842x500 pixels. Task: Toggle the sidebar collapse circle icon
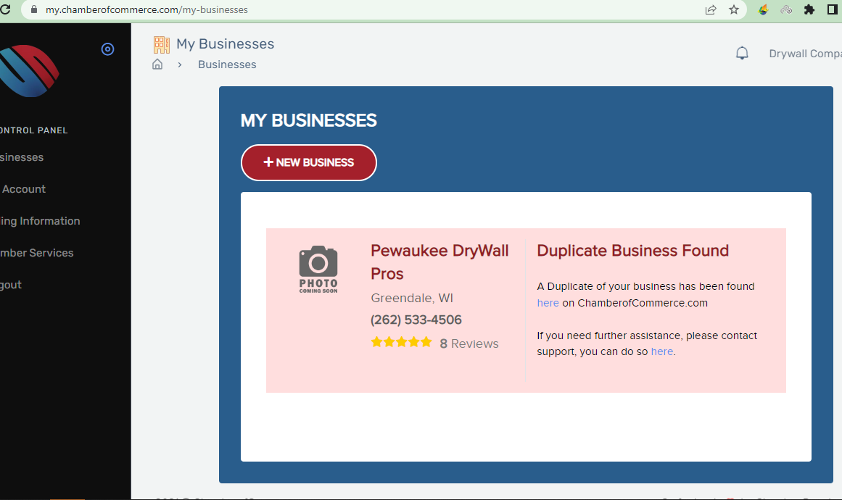pyautogui.click(x=107, y=49)
